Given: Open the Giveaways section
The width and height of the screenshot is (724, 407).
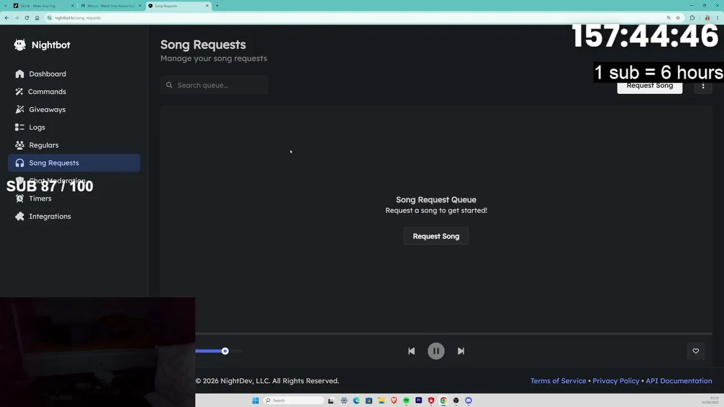Looking at the screenshot, I should click(74, 110).
